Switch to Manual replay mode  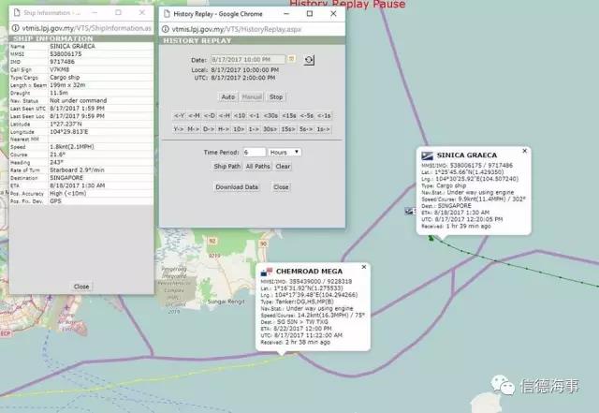[x=252, y=96]
